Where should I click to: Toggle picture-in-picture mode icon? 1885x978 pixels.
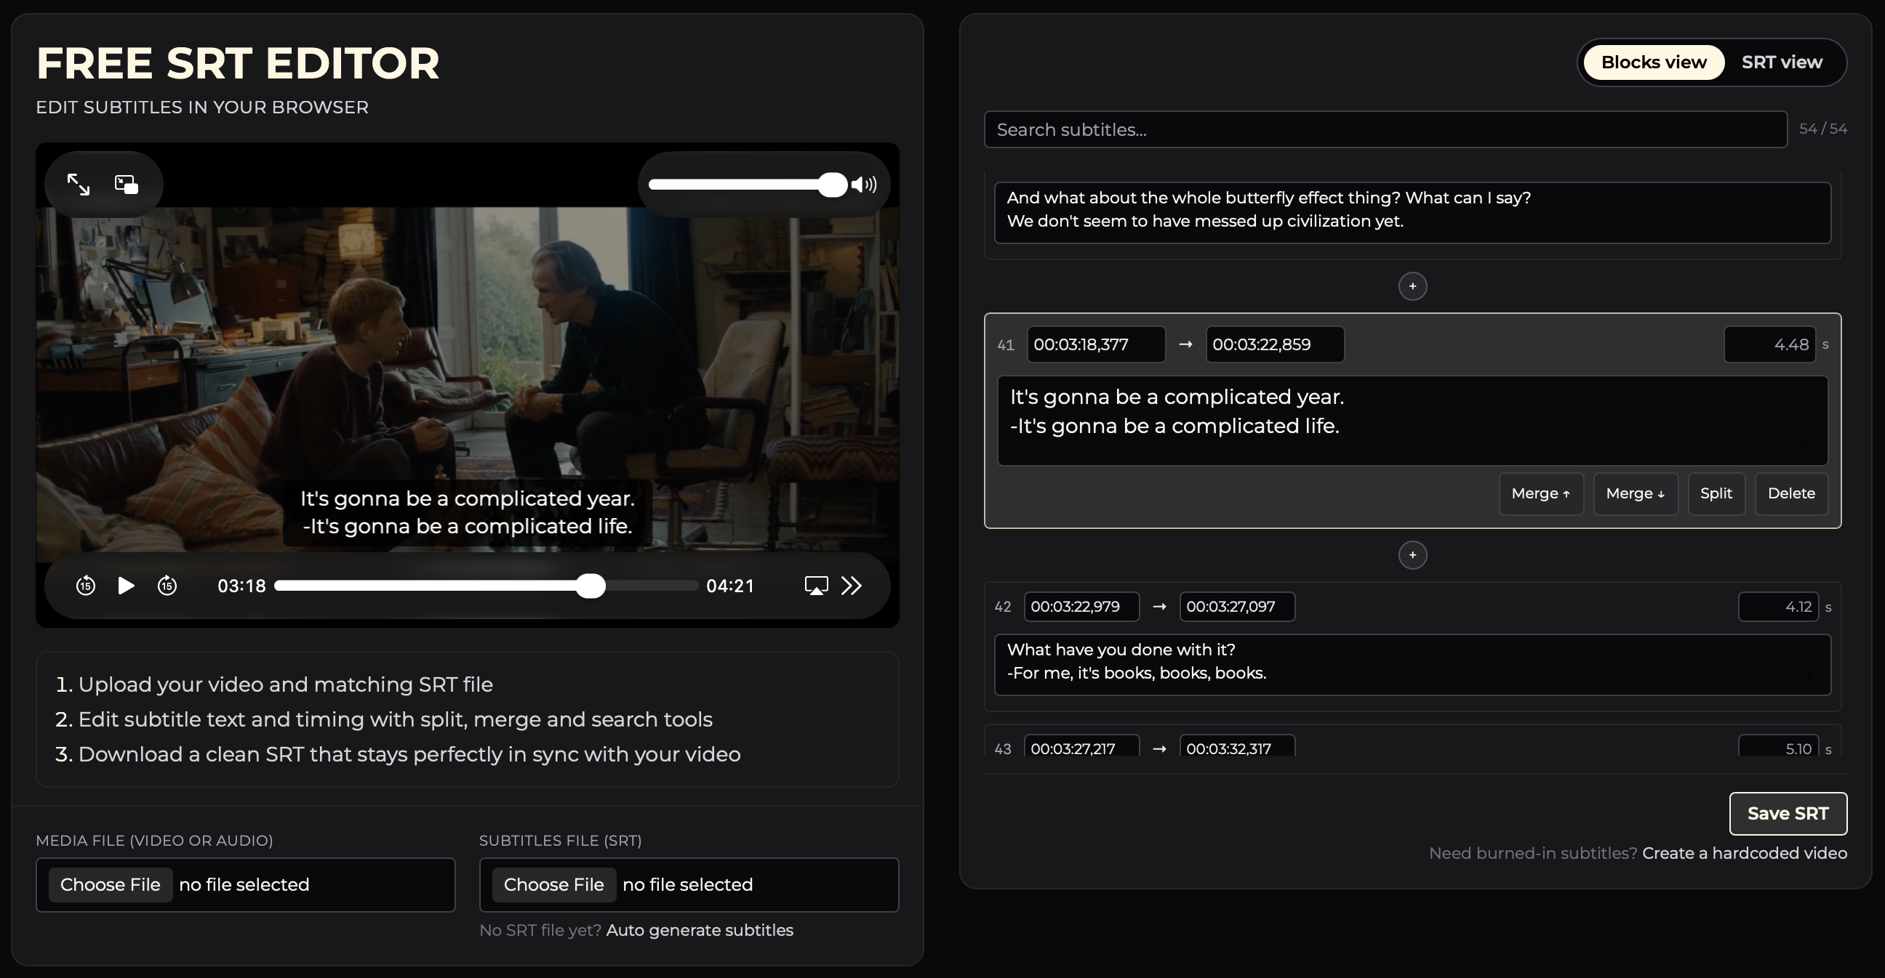pyautogui.click(x=127, y=185)
